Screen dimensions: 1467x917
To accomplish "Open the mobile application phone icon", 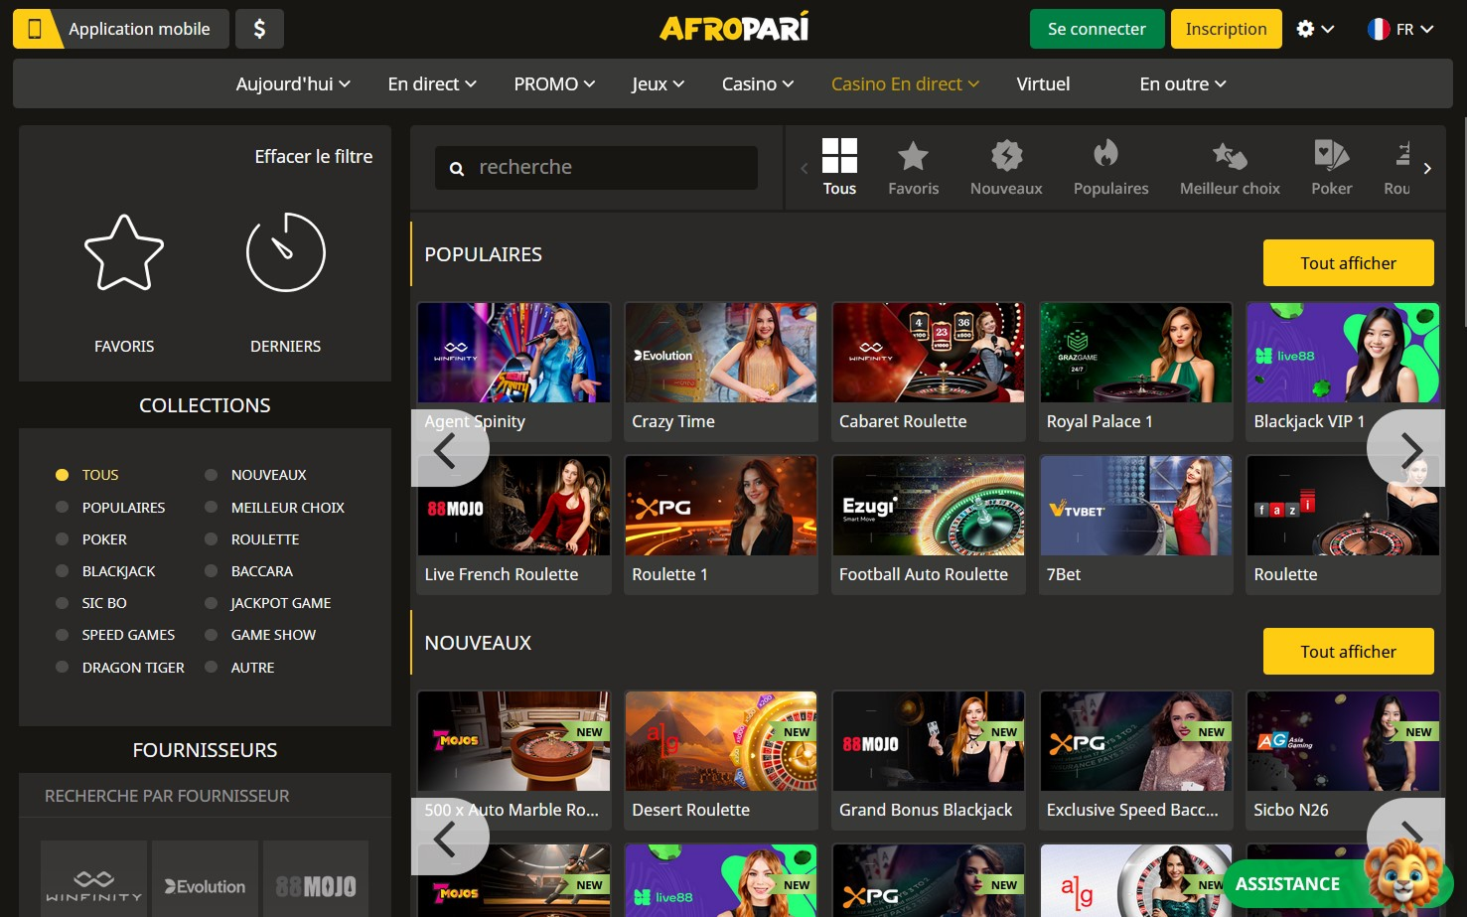I will pyautogui.click(x=35, y=29).
